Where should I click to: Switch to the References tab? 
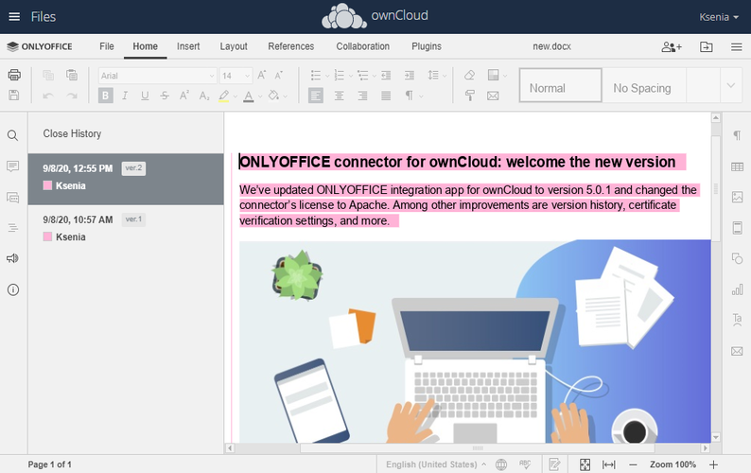(x=291, y=46)
